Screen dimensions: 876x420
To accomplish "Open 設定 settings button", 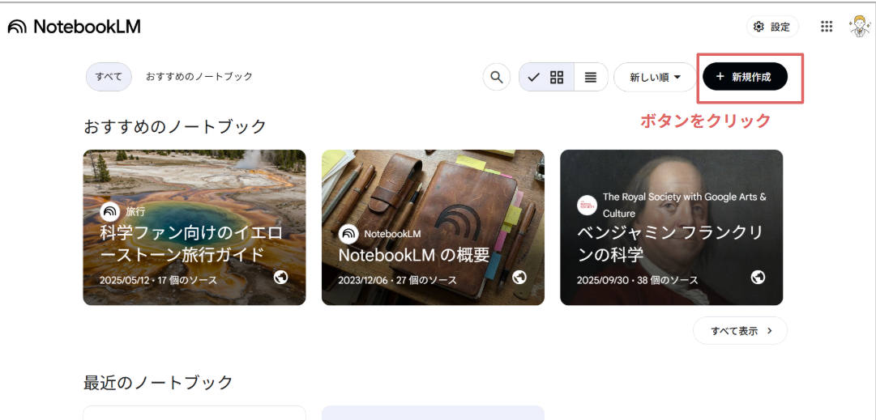I will [771, 27].
